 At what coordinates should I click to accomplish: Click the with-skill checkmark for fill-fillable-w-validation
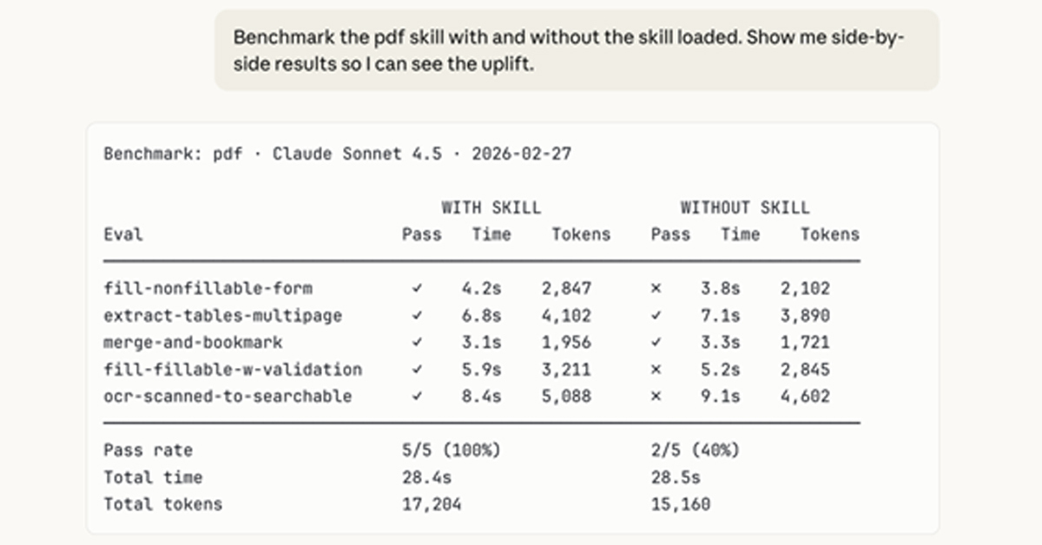[418, 370]
